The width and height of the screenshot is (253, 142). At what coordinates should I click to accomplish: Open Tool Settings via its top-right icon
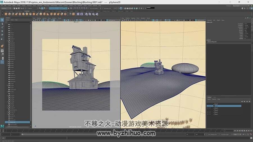click(249, 8)
